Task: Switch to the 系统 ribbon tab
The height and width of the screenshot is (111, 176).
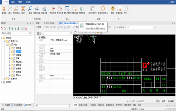Action: coord(13,2)
